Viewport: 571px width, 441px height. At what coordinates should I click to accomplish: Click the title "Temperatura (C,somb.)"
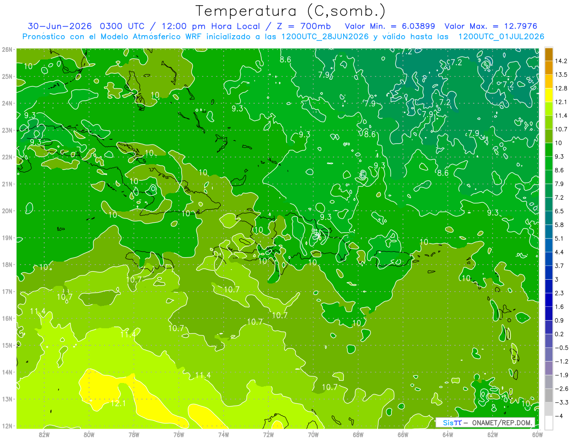[x=291, y=11]
